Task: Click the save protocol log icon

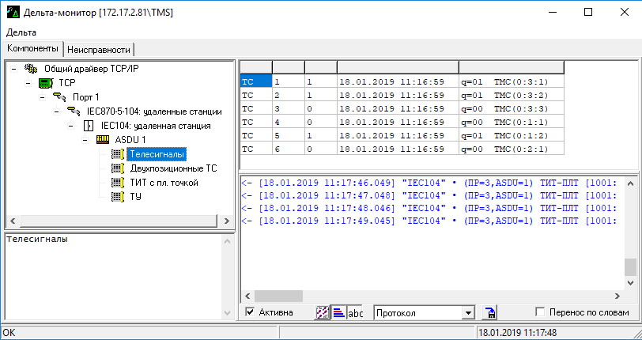Action: click(490, 312)
